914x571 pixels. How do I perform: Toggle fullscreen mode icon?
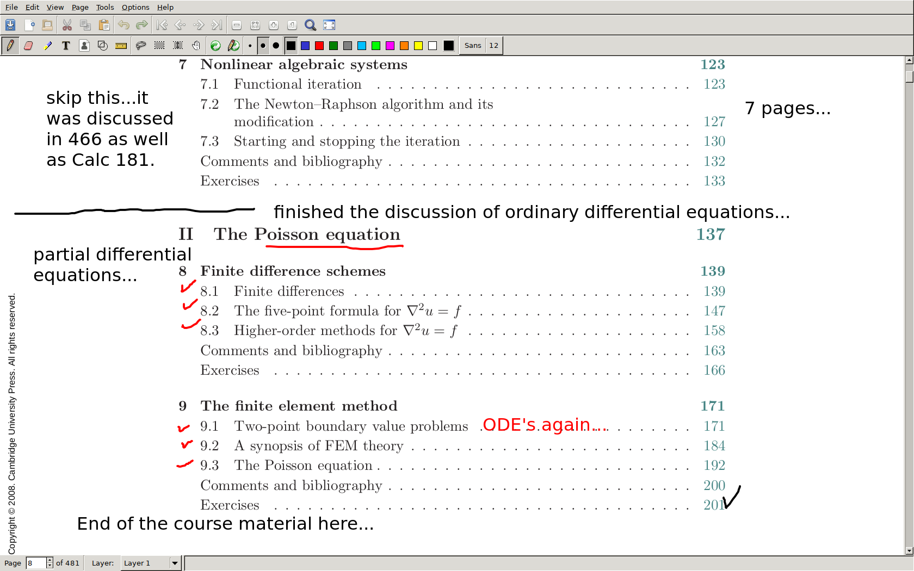pyautogui.click(x=329, y=25)
